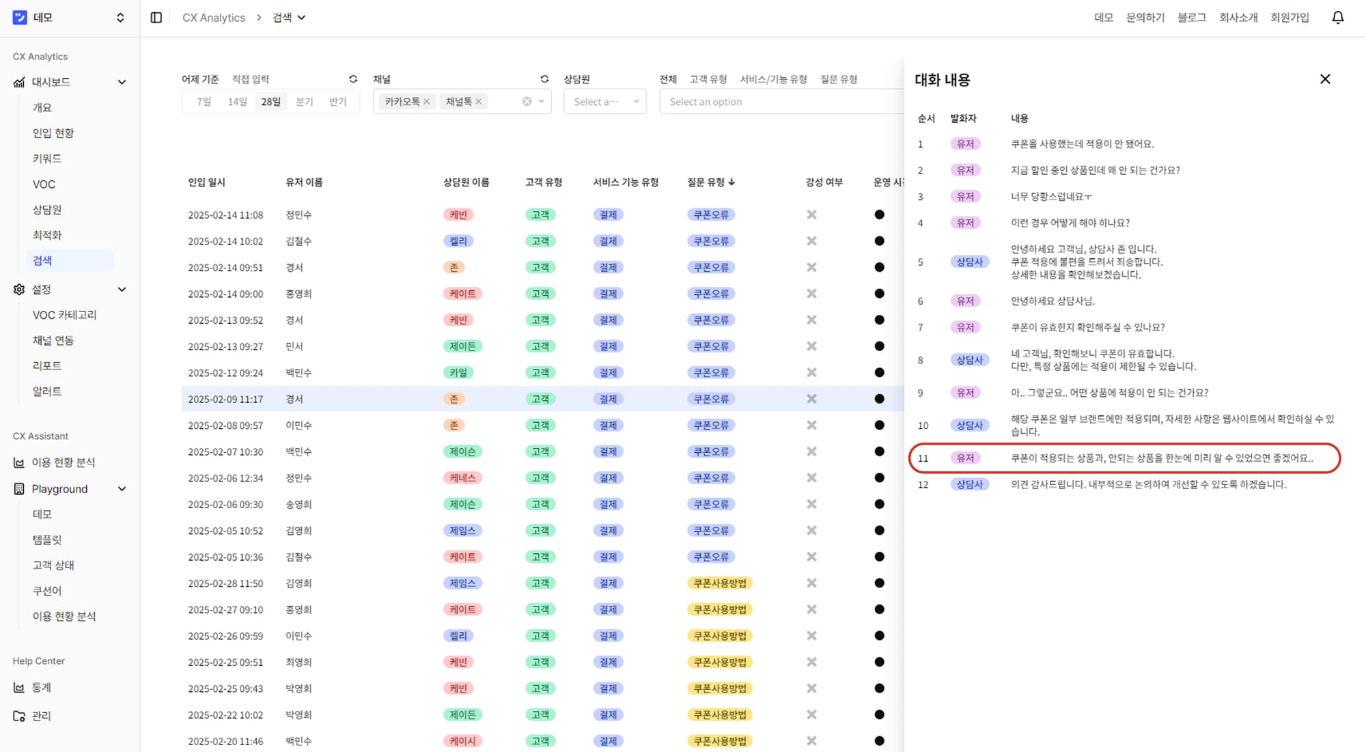The image size is (1366, 752).
Task: Toggle the 운영 시간 dot on first row
Action: coord(879,214)
